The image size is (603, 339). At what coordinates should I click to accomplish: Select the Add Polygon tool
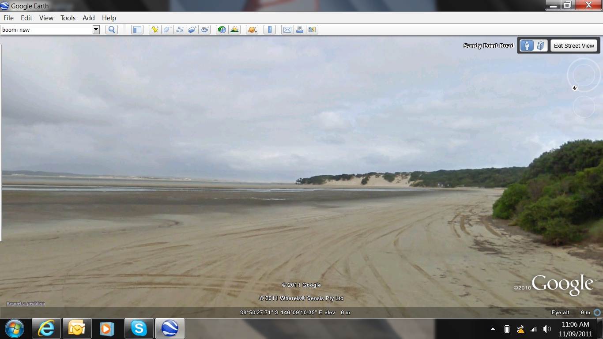tap(167, 30)
